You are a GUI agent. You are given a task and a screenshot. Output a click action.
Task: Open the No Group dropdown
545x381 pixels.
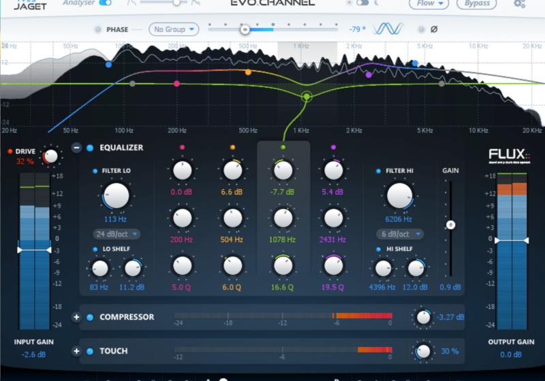174,29
